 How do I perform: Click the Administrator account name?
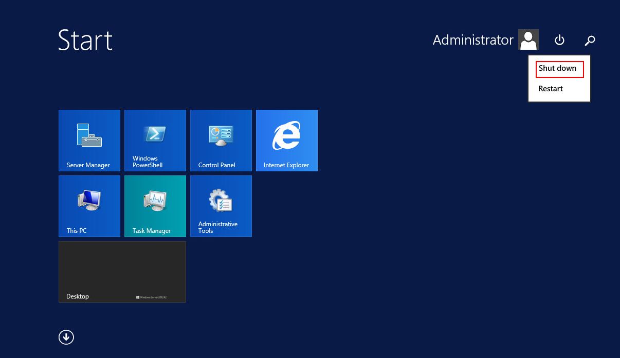click(473, 40)
